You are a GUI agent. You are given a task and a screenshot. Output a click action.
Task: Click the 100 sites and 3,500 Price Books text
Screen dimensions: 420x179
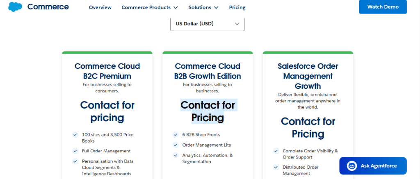pyautogui.click(x=108, y=138)
